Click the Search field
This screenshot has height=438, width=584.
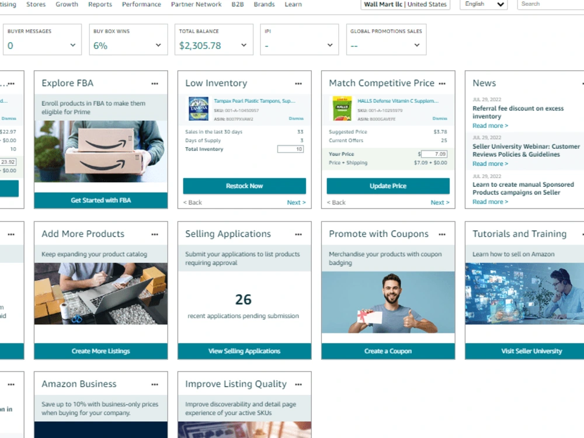point(551,4)
